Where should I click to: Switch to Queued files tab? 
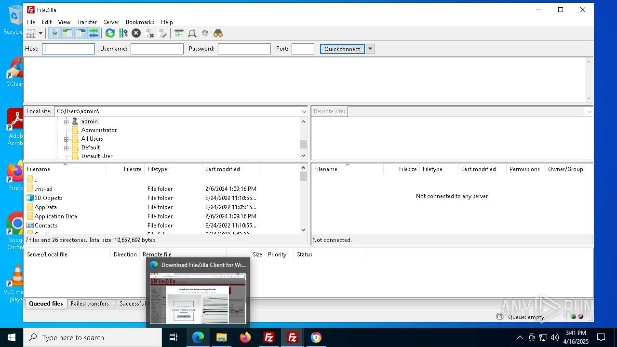(46, 304)
